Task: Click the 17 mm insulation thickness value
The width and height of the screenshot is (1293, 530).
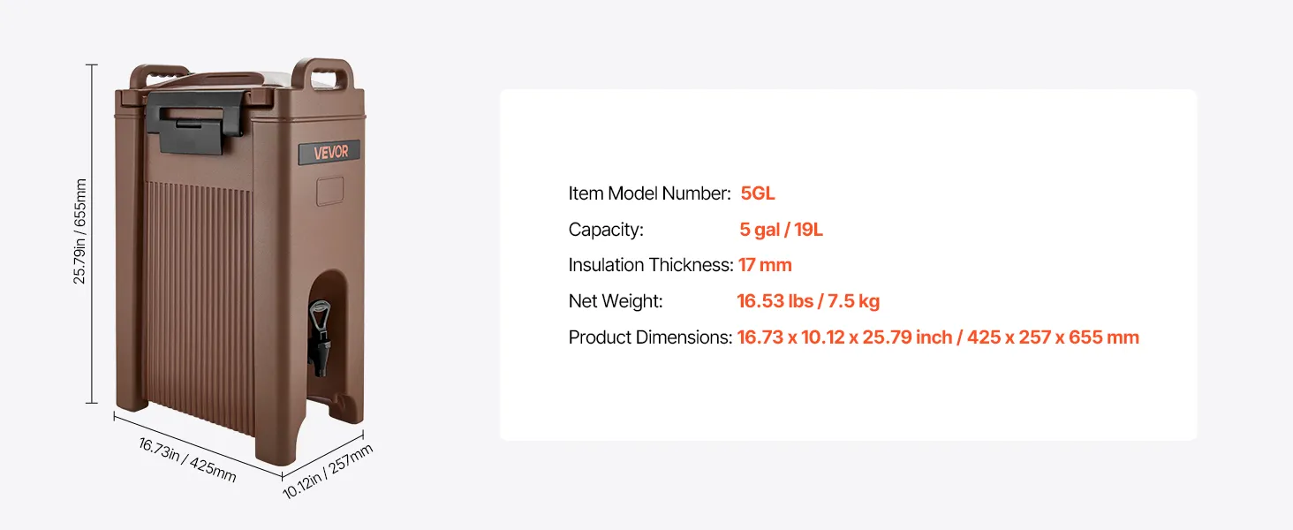Action: [x=765, y=265]
